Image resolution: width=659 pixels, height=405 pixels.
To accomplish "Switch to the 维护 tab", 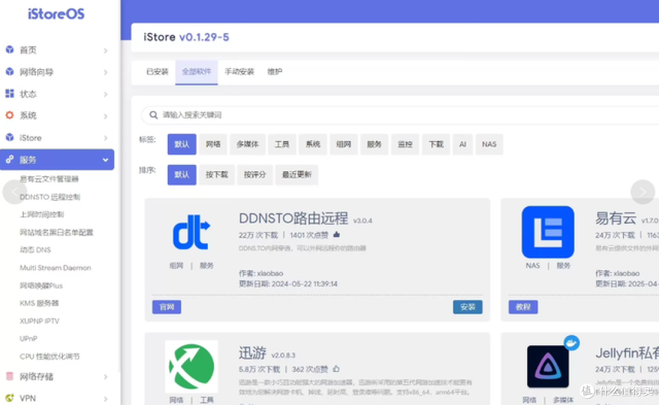I will point(275,72).
